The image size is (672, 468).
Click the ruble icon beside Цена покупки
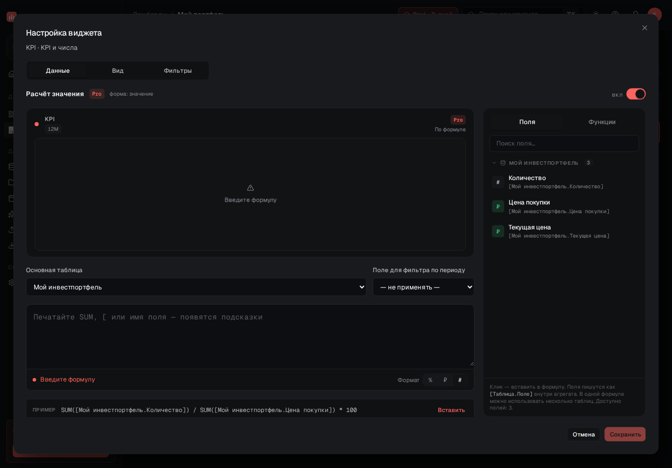tap(498, 207)
